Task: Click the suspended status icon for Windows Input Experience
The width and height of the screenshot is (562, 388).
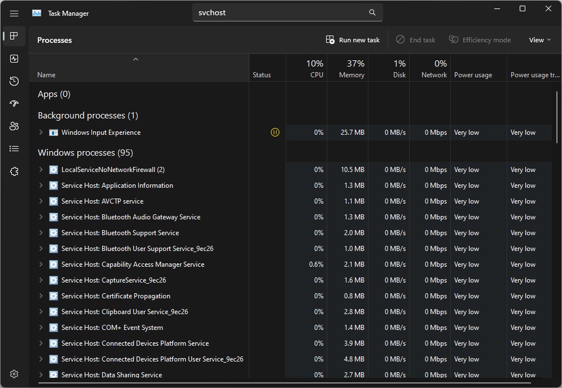Action: pos(275,132)
